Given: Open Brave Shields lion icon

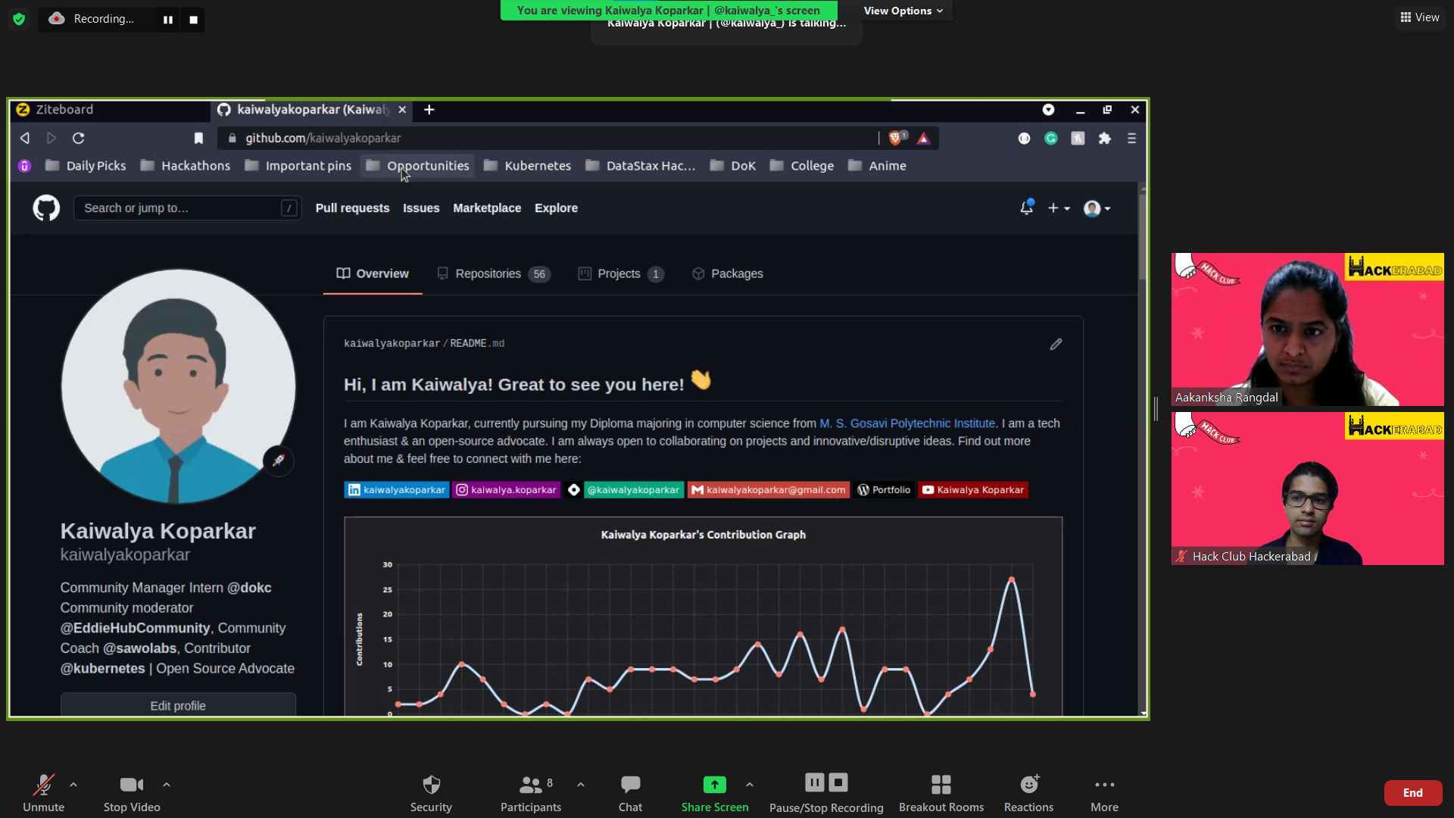Looking at the screenshot, I should click(897, 138).
